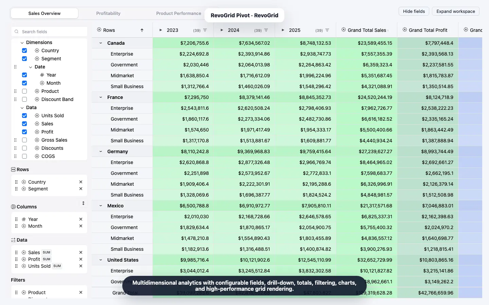Click the drag handle beside Discount Band field
The image size is (489, 305).
coord(15,99)
